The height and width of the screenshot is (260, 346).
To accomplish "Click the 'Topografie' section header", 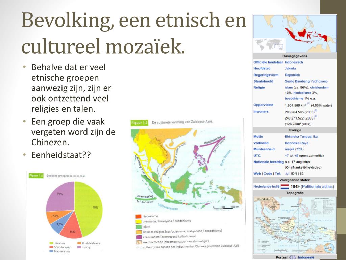I will pyautogui.click(x=295, y=193).
